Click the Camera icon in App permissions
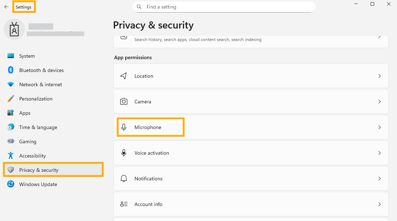This screenshot has width=397, height=221. point(123,102)
